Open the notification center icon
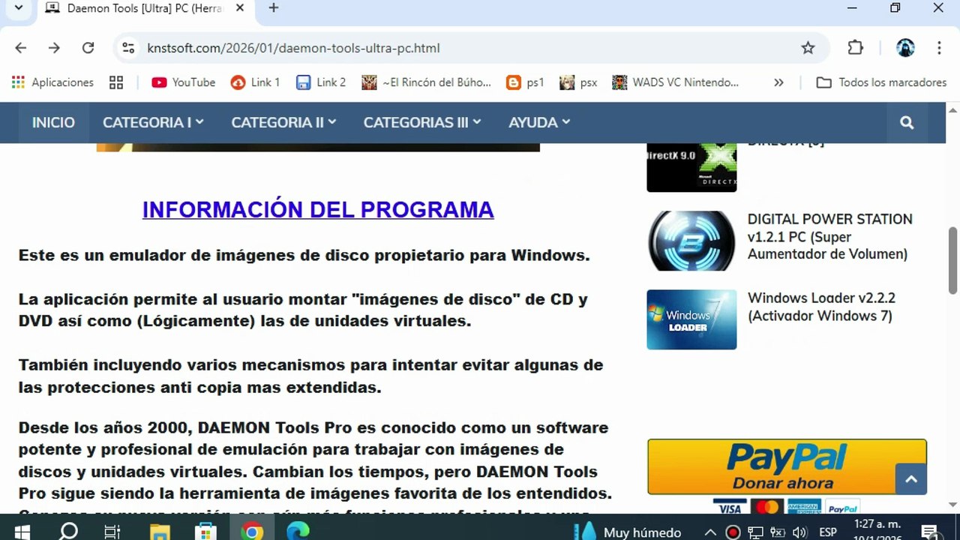This screenshot has height=540, width=960. coord(931,532)
